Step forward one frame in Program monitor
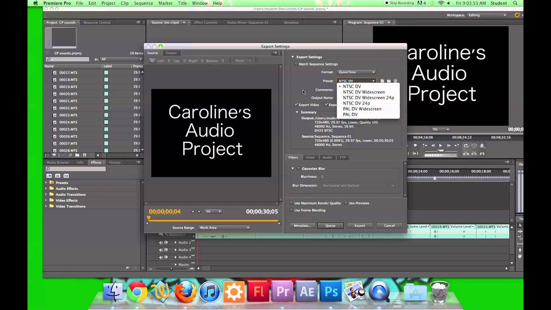This screenshot has width=551, height=310. (449, 146)
